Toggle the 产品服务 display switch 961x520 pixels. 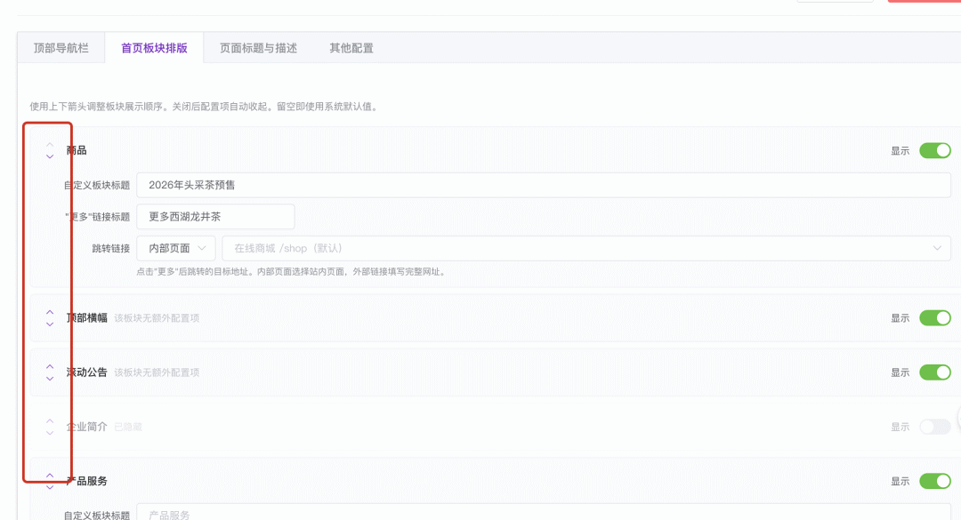(x=934, y=482)
